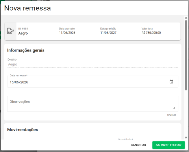Click the Data previsão label
Image resolution: width=189 pixels, height=152 pixels.
108,28
